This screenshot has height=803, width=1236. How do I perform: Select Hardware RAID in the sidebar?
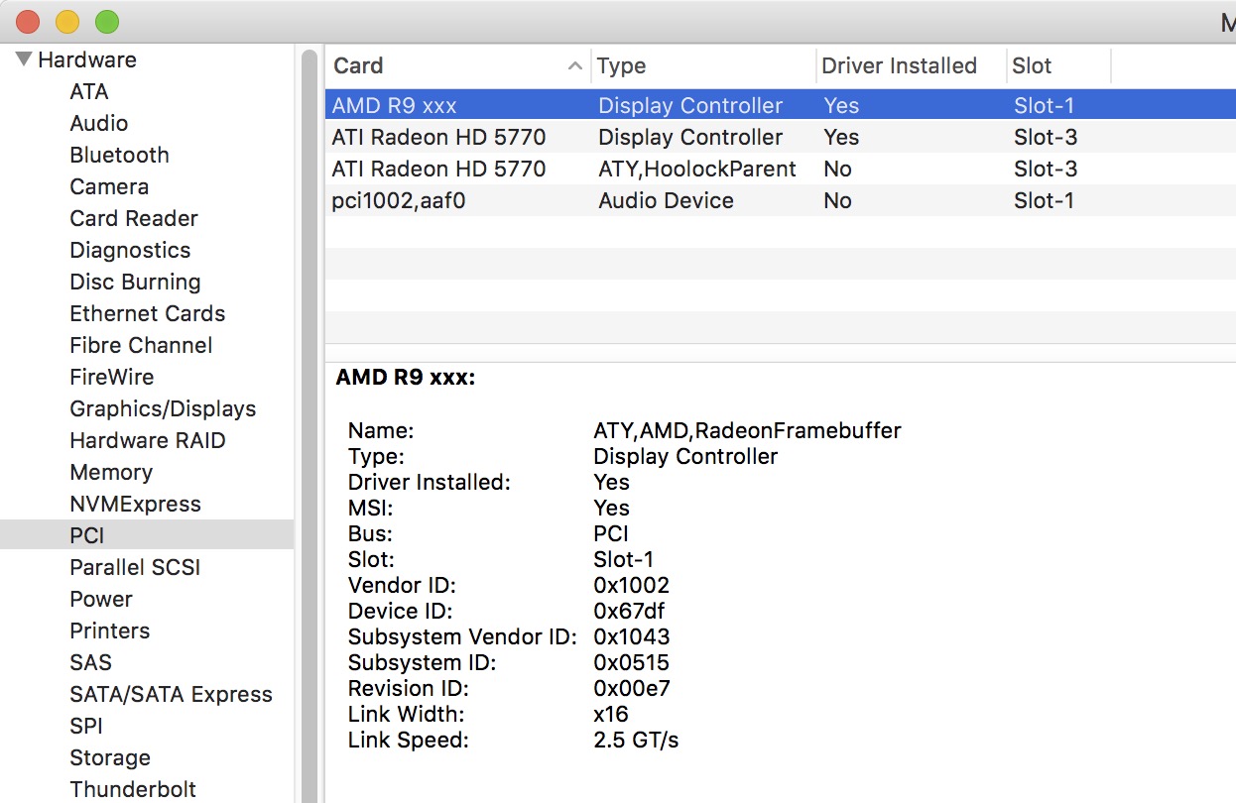(148, 440)
